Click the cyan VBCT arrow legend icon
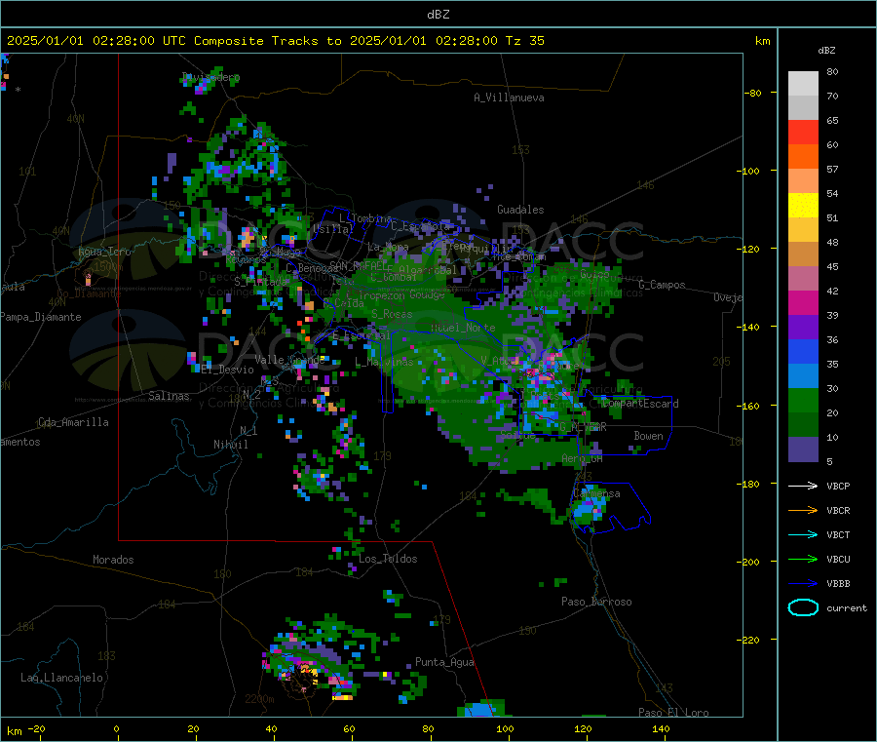The image size is (877, 742). pyautogui.click(x=803, y=535)
